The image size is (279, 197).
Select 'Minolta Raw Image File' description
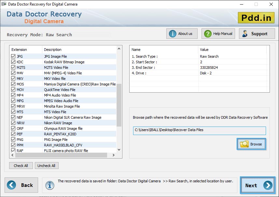click(62, 106)
